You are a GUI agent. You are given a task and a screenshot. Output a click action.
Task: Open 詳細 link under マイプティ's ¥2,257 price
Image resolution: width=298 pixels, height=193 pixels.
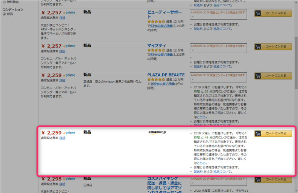(x=62, y=51)
